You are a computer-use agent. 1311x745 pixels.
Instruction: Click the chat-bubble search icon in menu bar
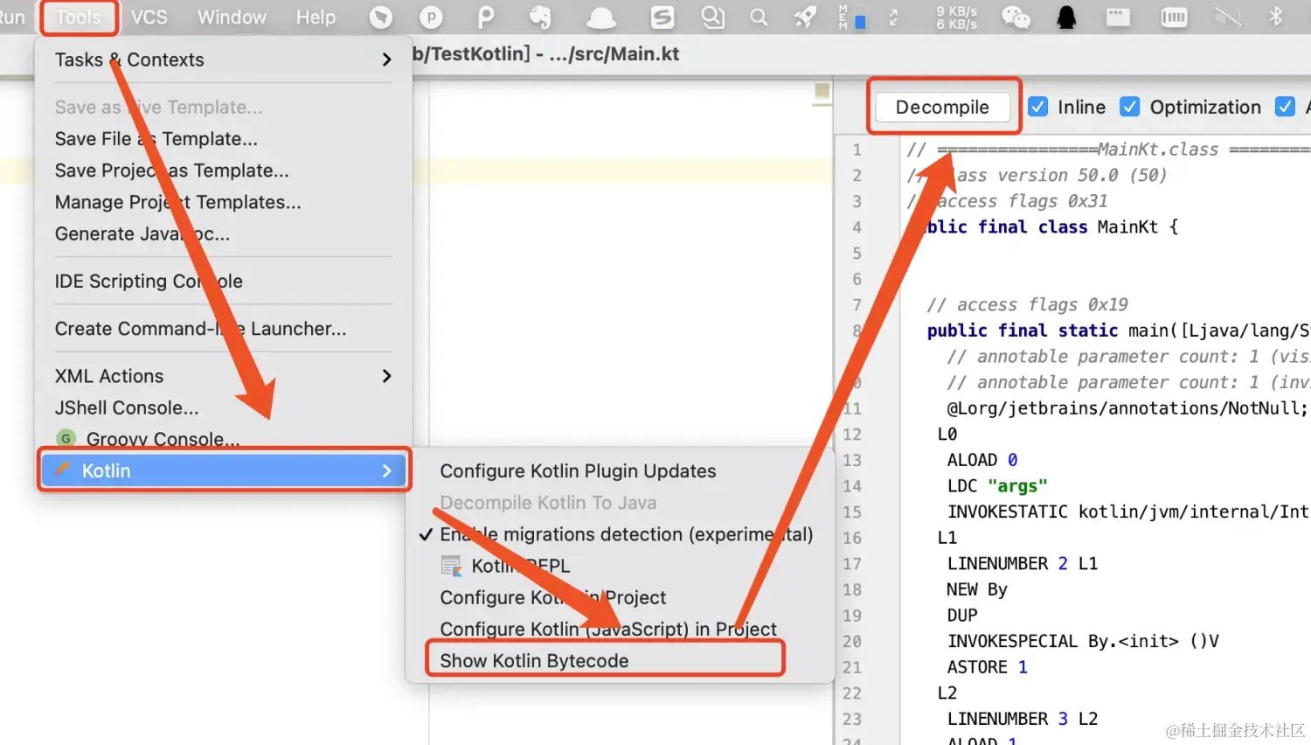(x=713, y=17)
